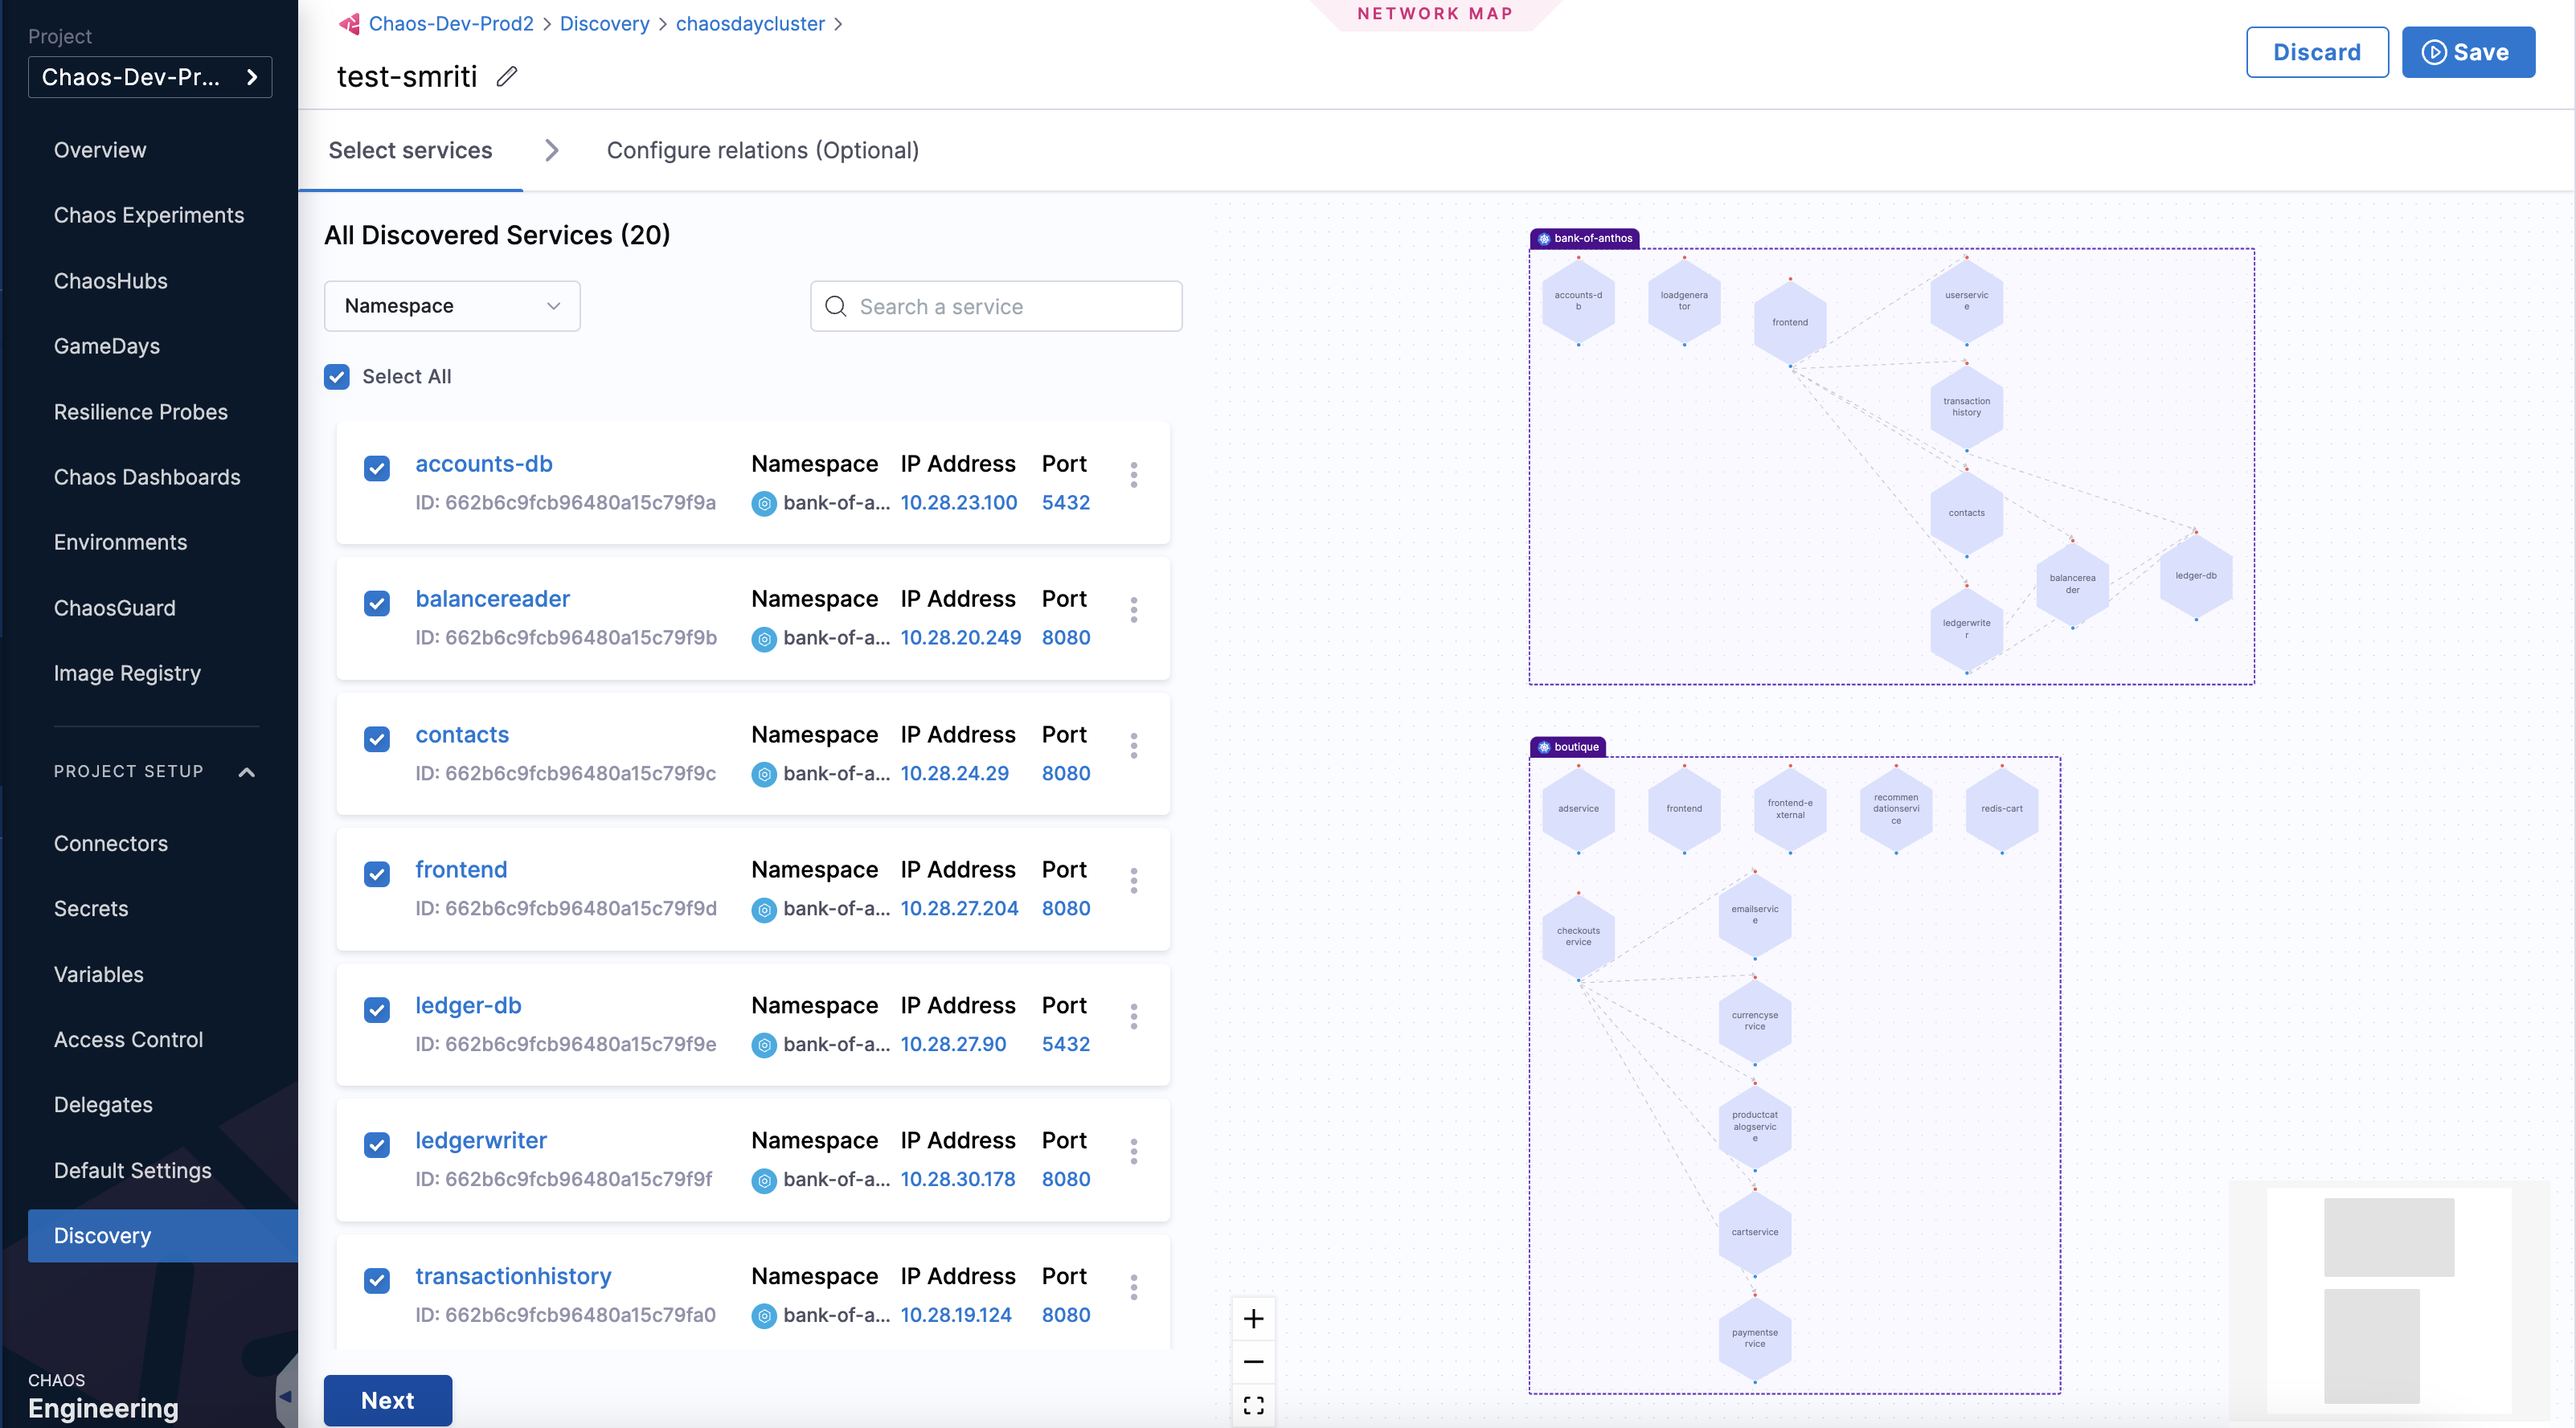Click the Next button
The width and height of the screenshot is (2576, 1428).
(387, 1399)
